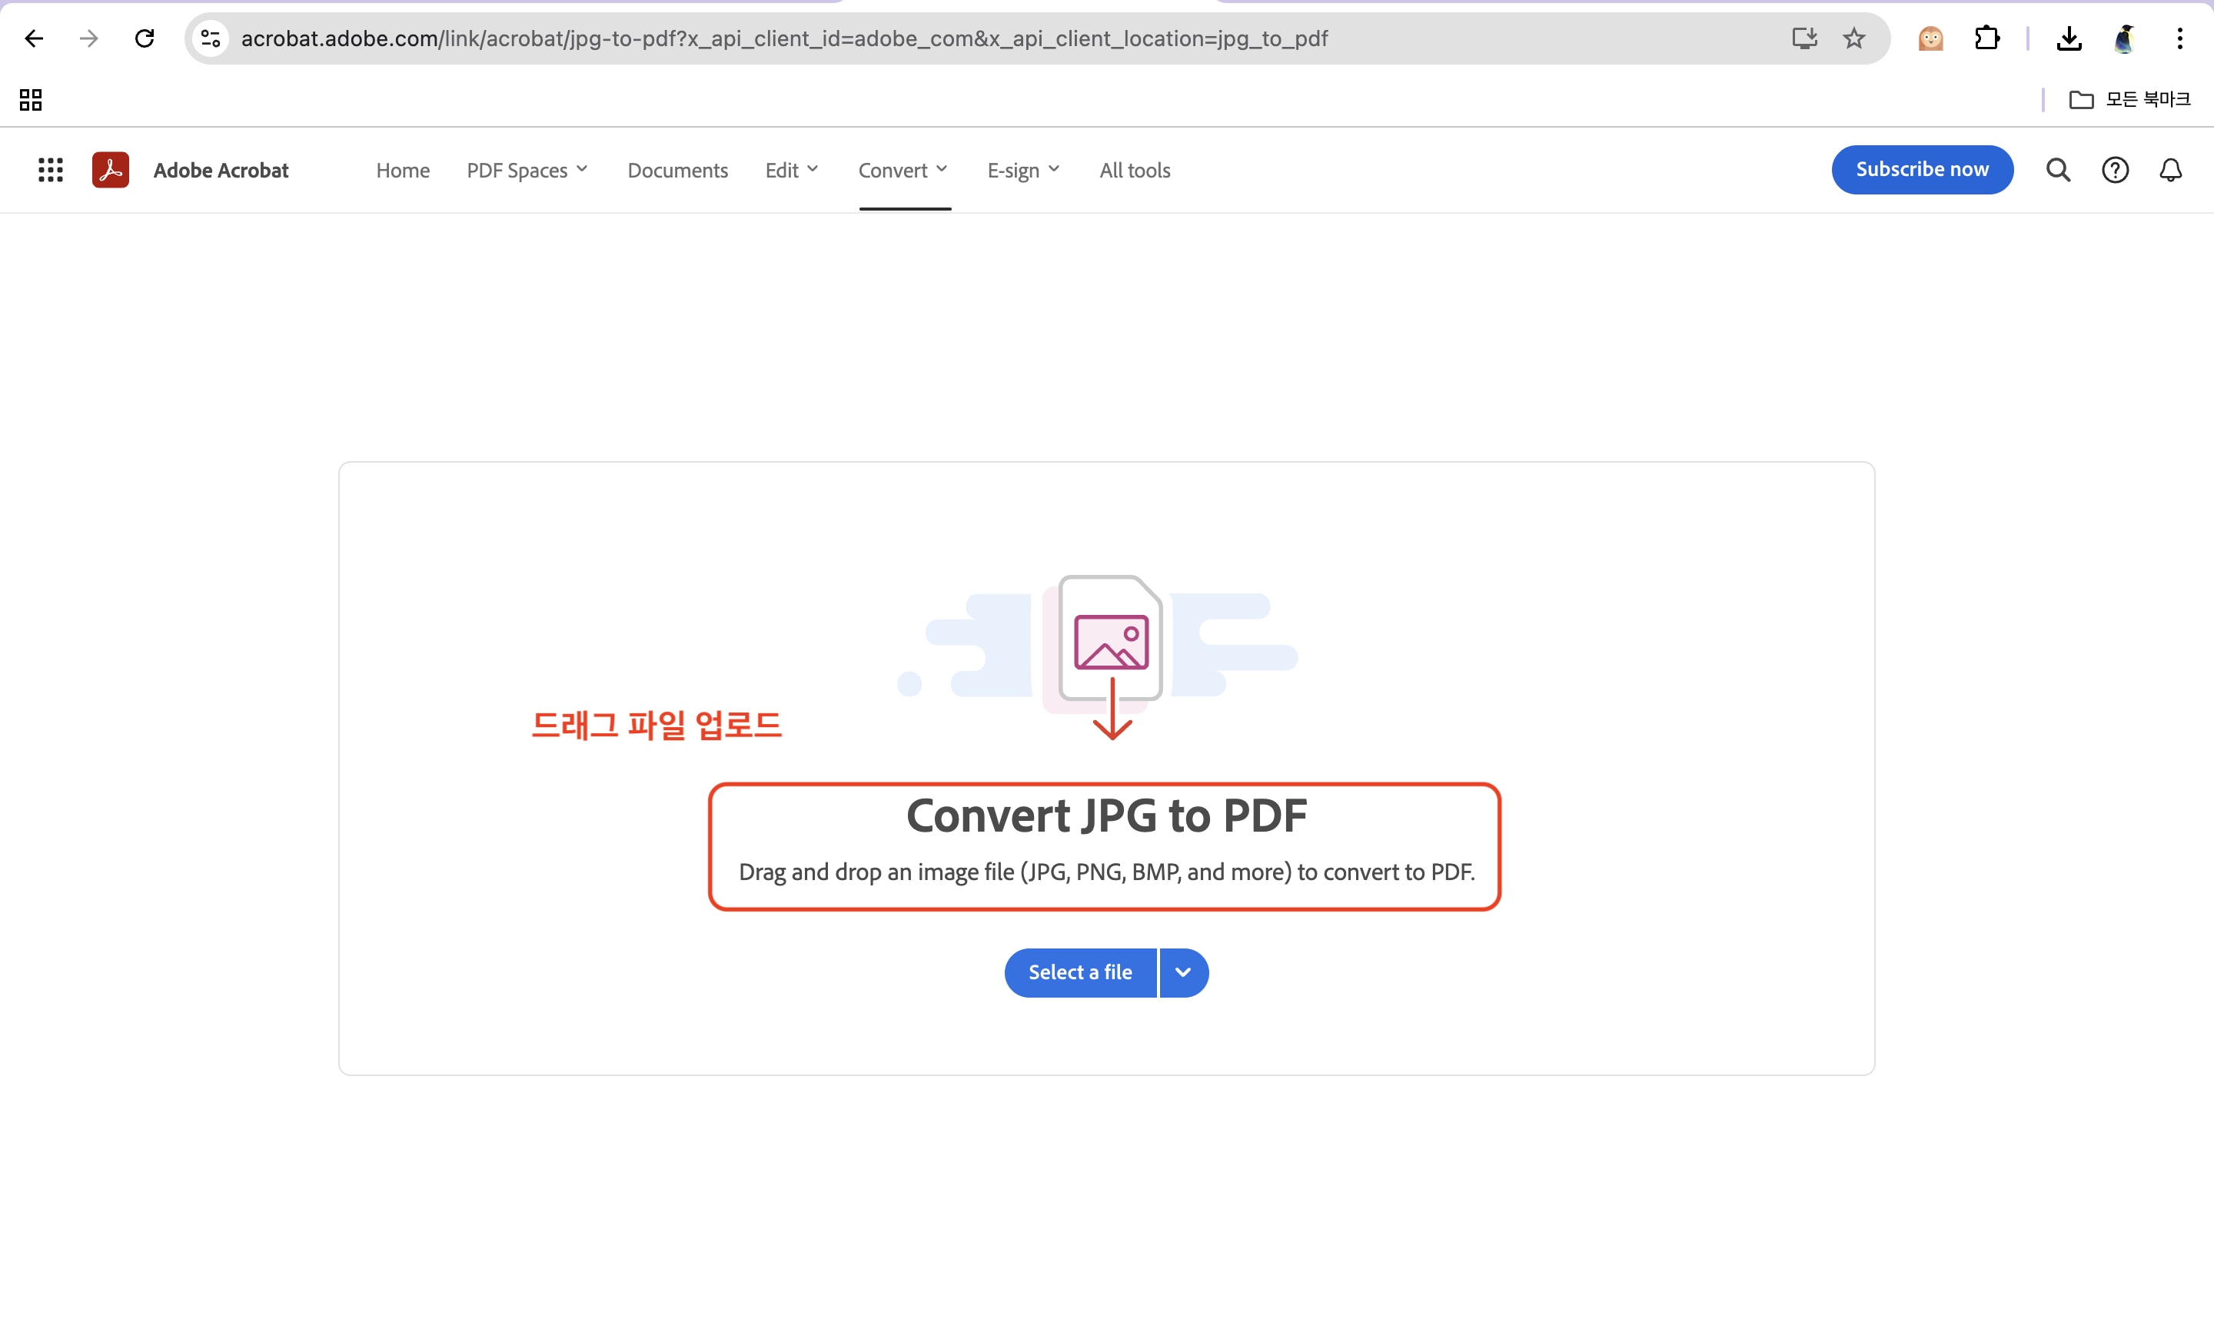Open the Adobe apps grid launcher
2214x1322 pixels.
pyautogui.click(x=51, y=170)
